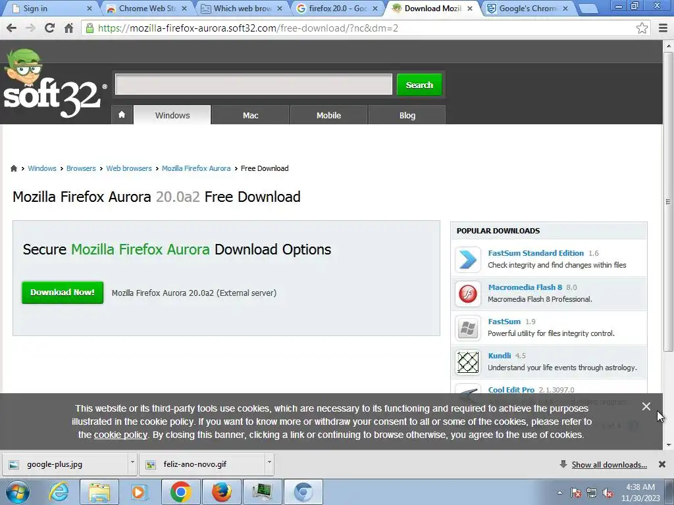The image size is (674, 505).
Task: Open the soft32 home tab icon
Action: [122, 114]
